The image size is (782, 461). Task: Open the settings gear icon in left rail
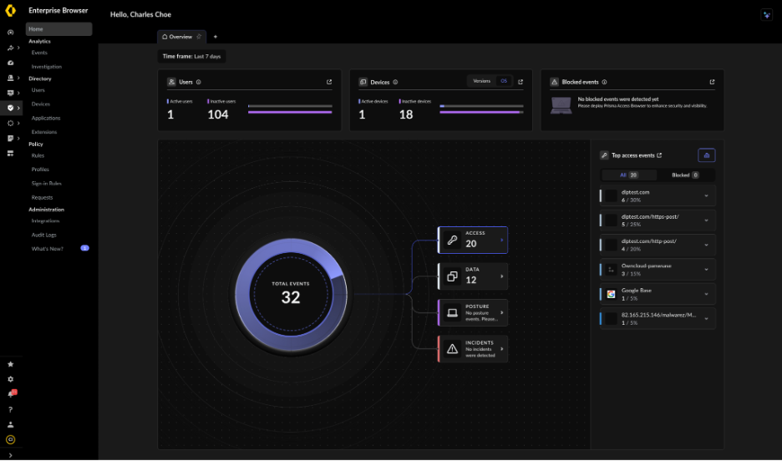click(10, 379)
